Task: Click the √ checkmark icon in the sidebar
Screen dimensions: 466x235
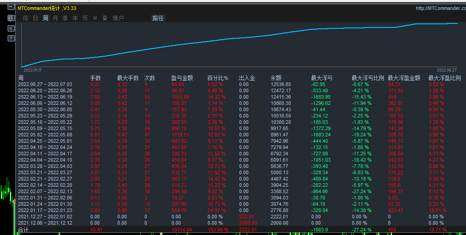Action: pyautogui.click(x=11, y=28)
